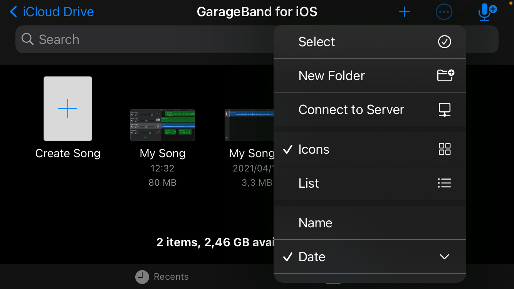Open the More options ellipsis menu

444,12
